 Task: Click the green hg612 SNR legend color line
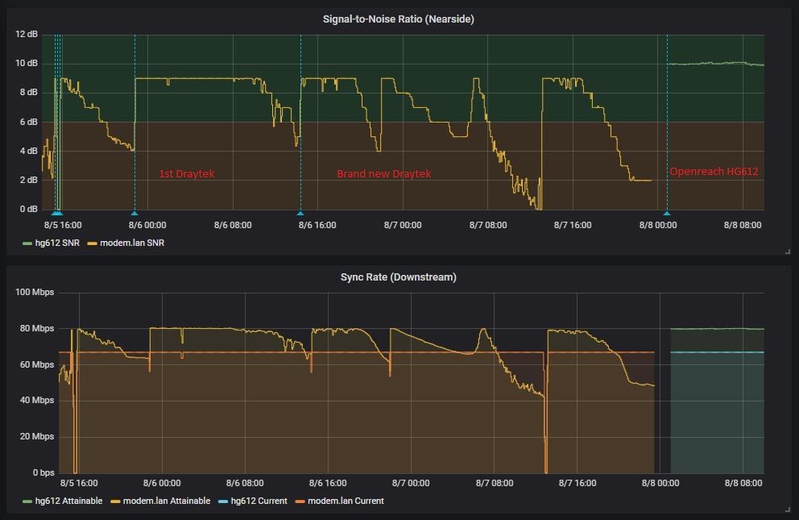pos(27,243)
